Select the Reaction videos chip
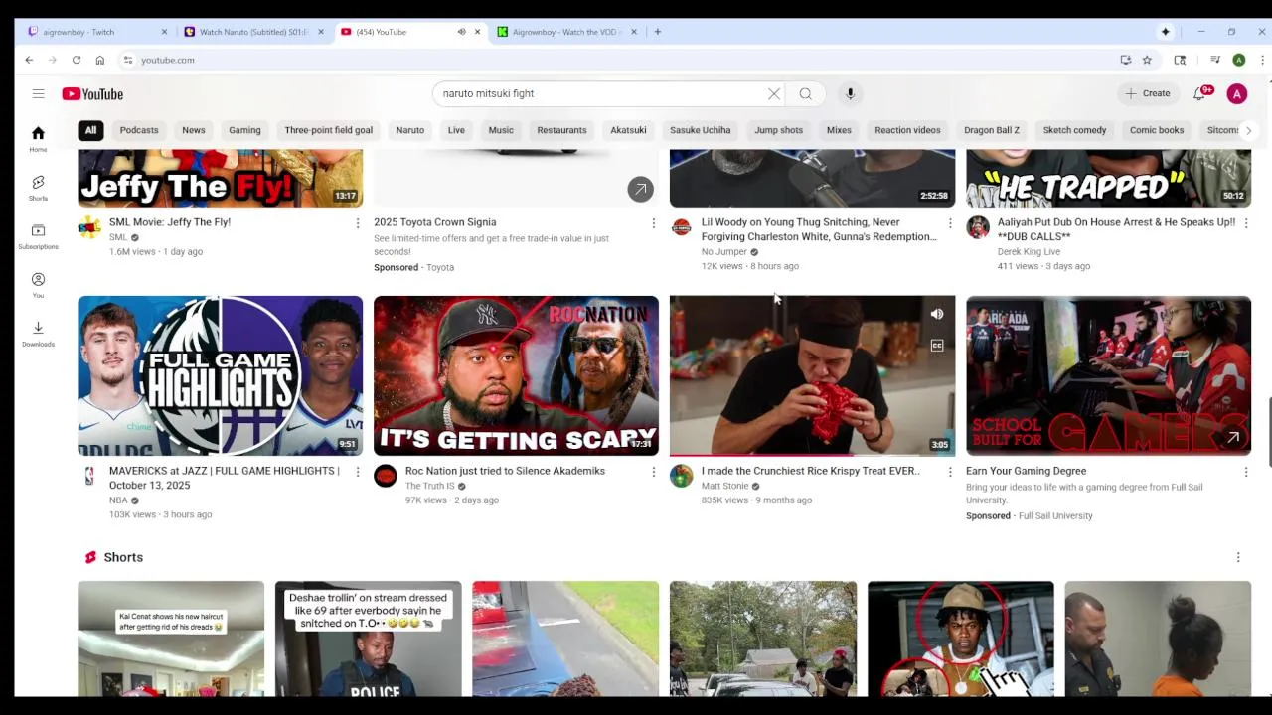This screenshot has height=715, width=1272. tap(907, 130)
